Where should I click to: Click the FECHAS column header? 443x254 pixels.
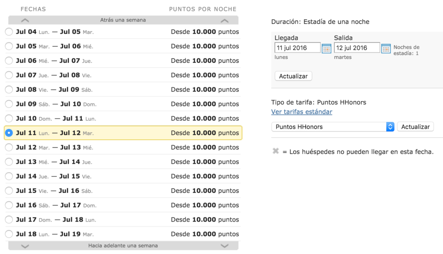(33, 10)
